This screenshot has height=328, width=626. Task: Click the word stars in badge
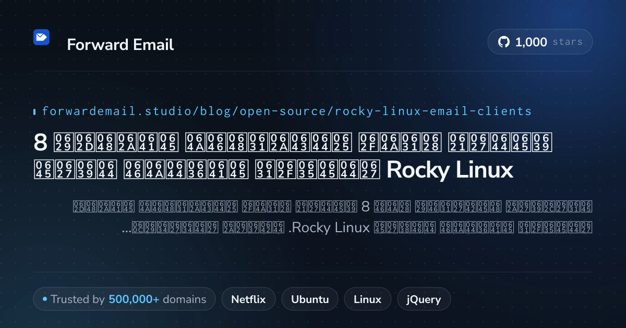tap(568, 42)
